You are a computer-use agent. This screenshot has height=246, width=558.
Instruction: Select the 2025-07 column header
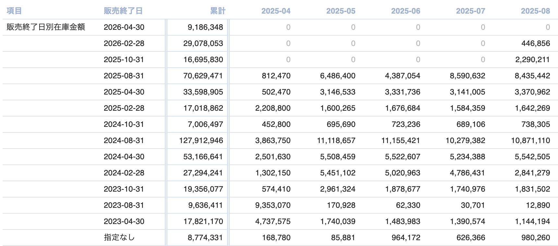coord(470,11)
